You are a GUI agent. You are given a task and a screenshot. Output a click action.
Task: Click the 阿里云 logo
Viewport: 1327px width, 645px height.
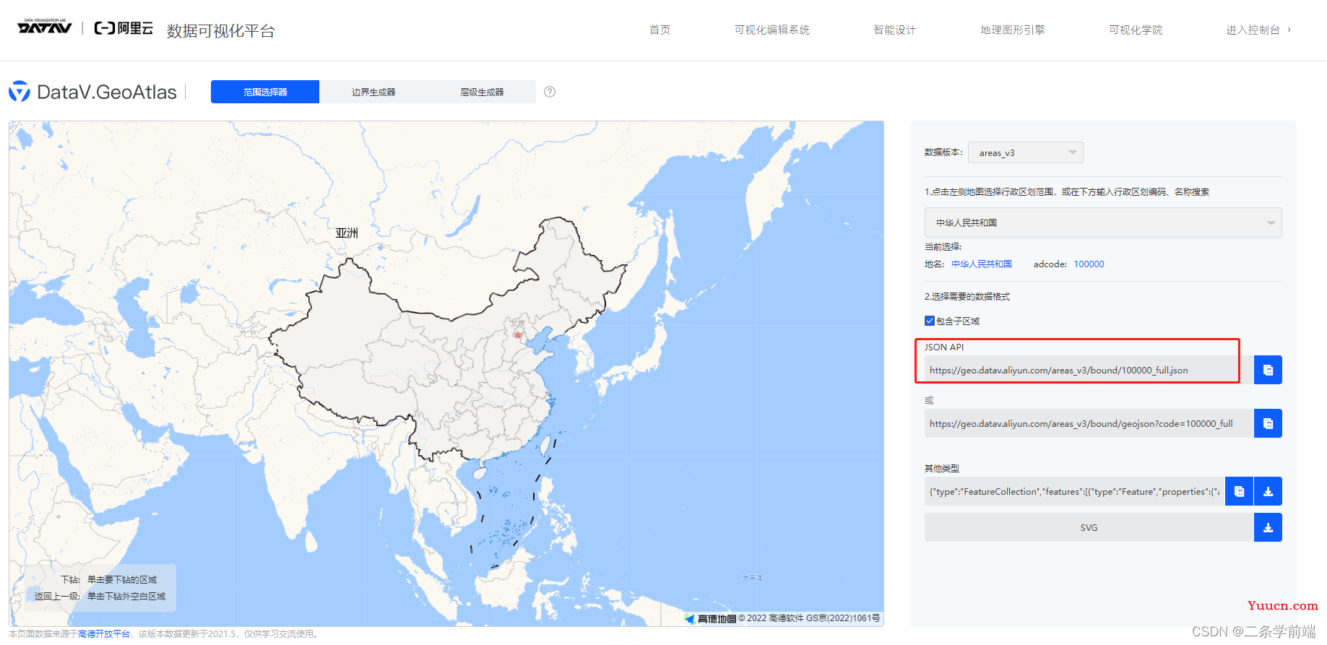[124, 28]
